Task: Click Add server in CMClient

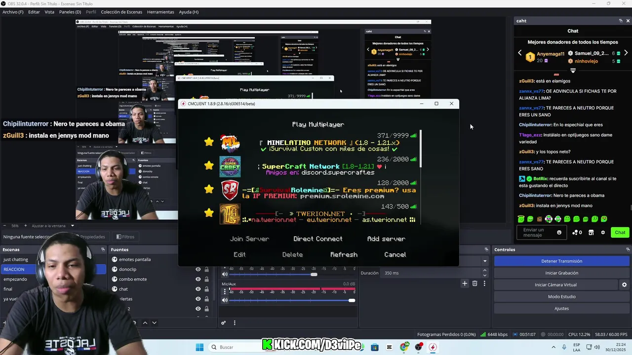Action: [386, 239]
